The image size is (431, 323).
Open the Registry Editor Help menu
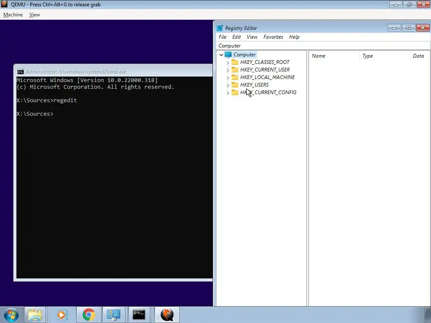click(294, 37)
